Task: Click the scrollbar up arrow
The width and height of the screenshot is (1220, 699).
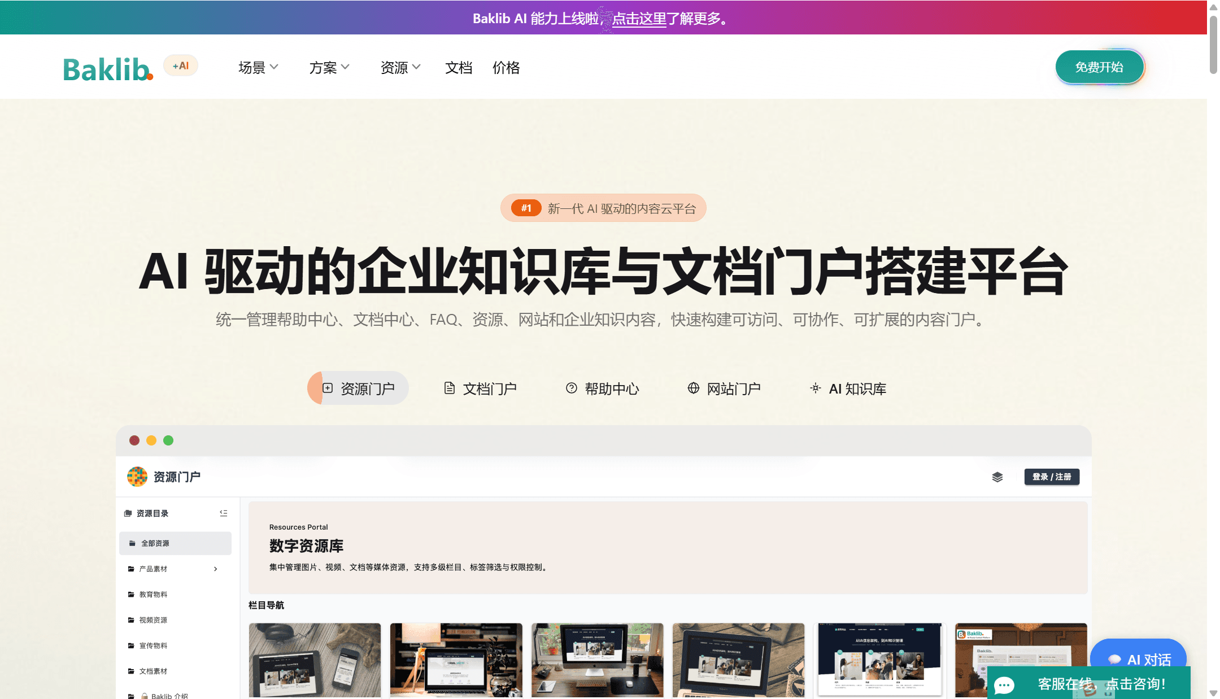Action: [x=1213, y=7]
